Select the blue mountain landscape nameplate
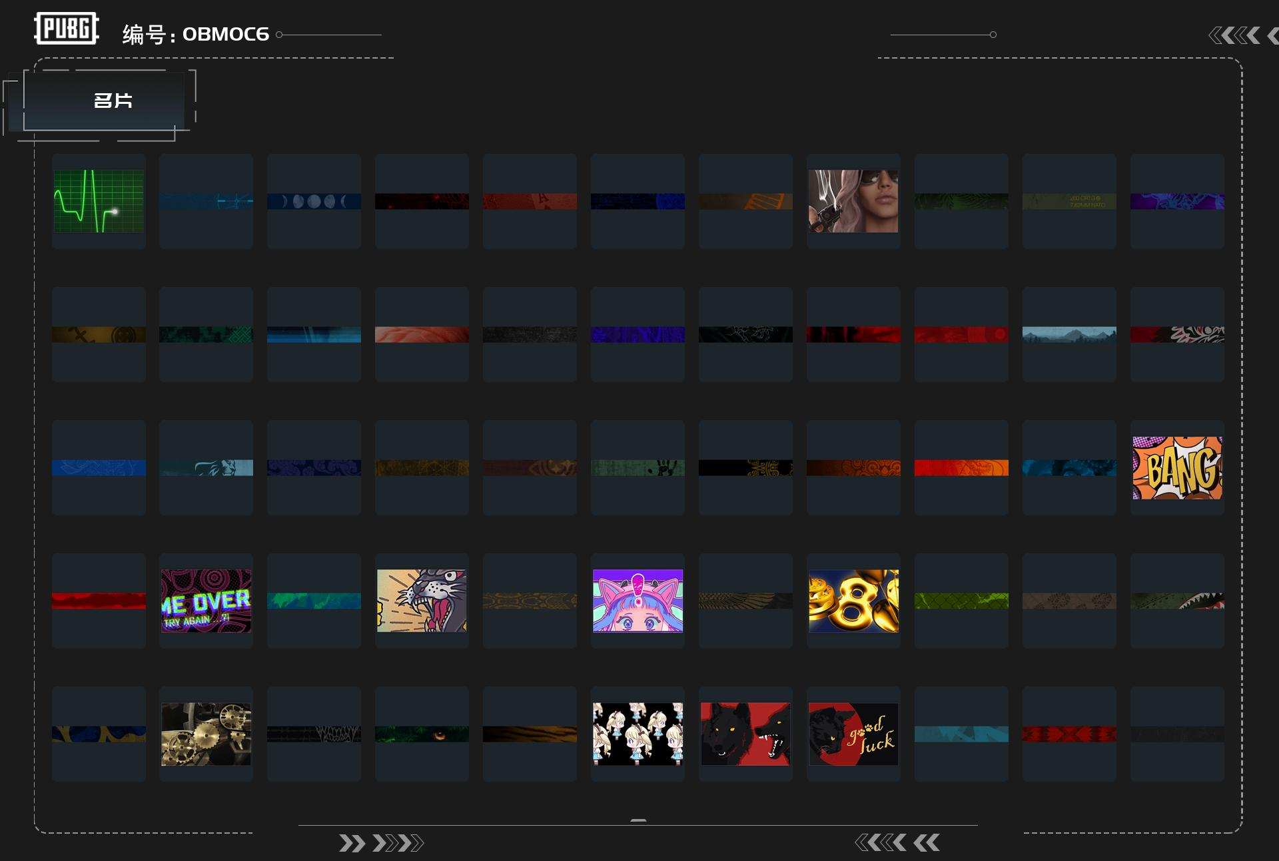1279x861 pixels. point(1069,334)
